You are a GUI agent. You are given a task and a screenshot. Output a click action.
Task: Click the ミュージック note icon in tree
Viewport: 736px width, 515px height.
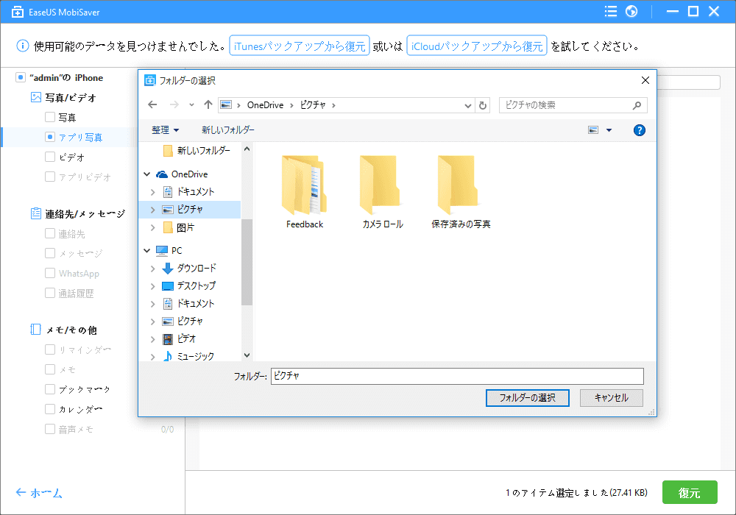(168, 357)
